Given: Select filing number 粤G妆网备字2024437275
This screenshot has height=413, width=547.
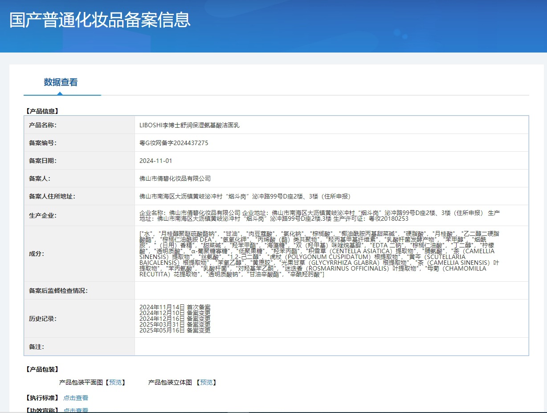Looking at the screenshot, I should coord(174,143).
